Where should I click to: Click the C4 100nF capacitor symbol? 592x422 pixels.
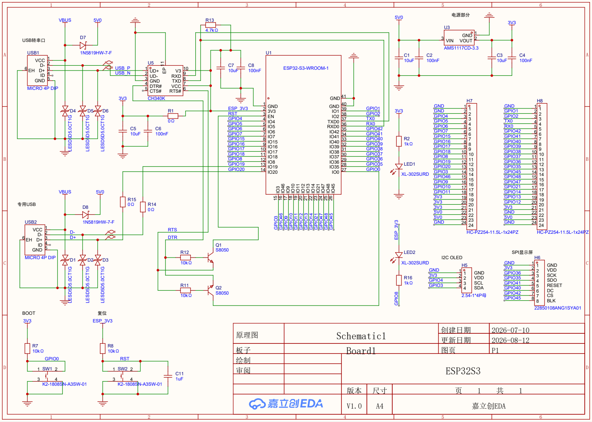pos(512,58)
